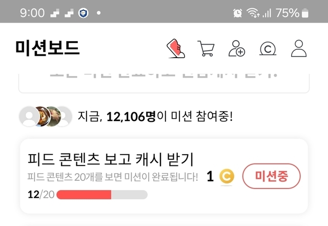Tap the gold coin reward icon
328x226 pixels.
(227, 176)
